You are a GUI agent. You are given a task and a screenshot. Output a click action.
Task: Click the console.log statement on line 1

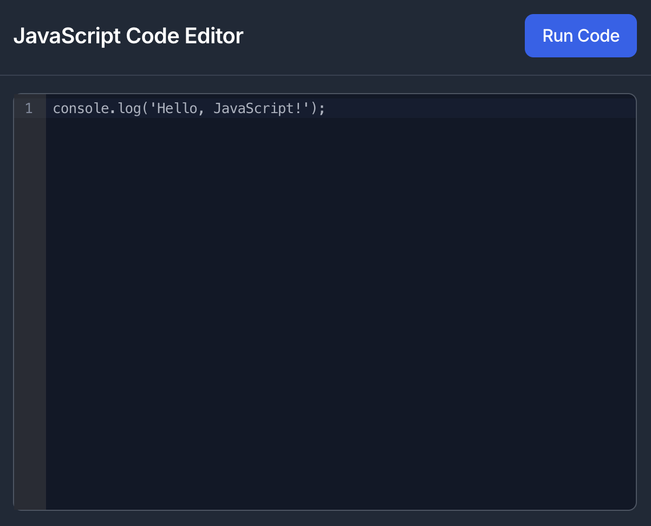[x=187, y=108]
